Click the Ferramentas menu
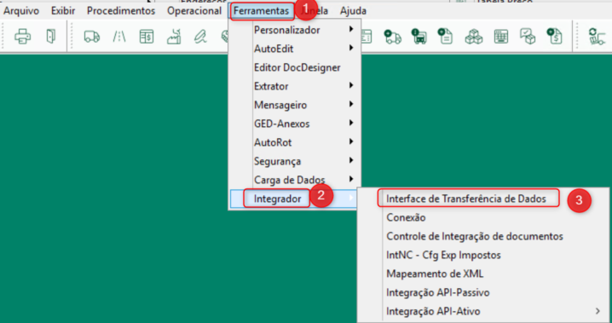Image resolution: width=612 pixels, height=323 pixels. (262, 11)
